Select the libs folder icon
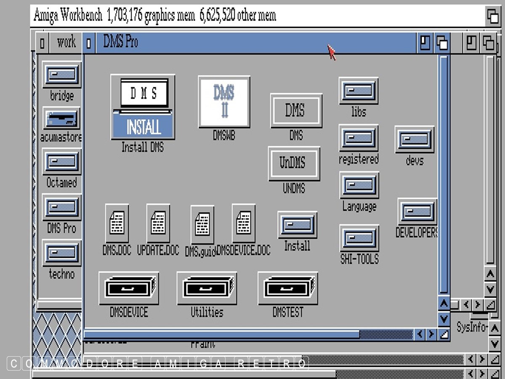Viewport: 505px width, 379px height. click(x=359, y=91)
